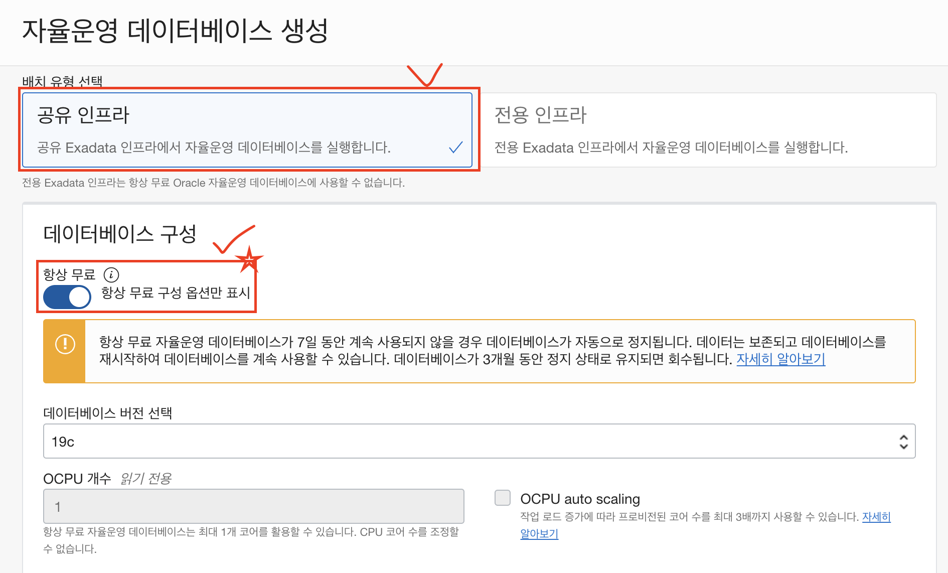The height and width of the screenshot is (573, 948).
Task: Click the 항상 무료 구성 옵션만 표시 label
Action: [x=176, y=293]
